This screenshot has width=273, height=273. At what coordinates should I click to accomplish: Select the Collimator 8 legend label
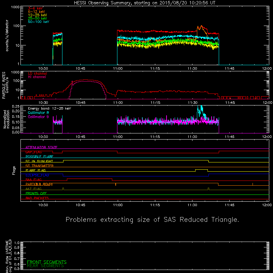click(x=38, y=113)
